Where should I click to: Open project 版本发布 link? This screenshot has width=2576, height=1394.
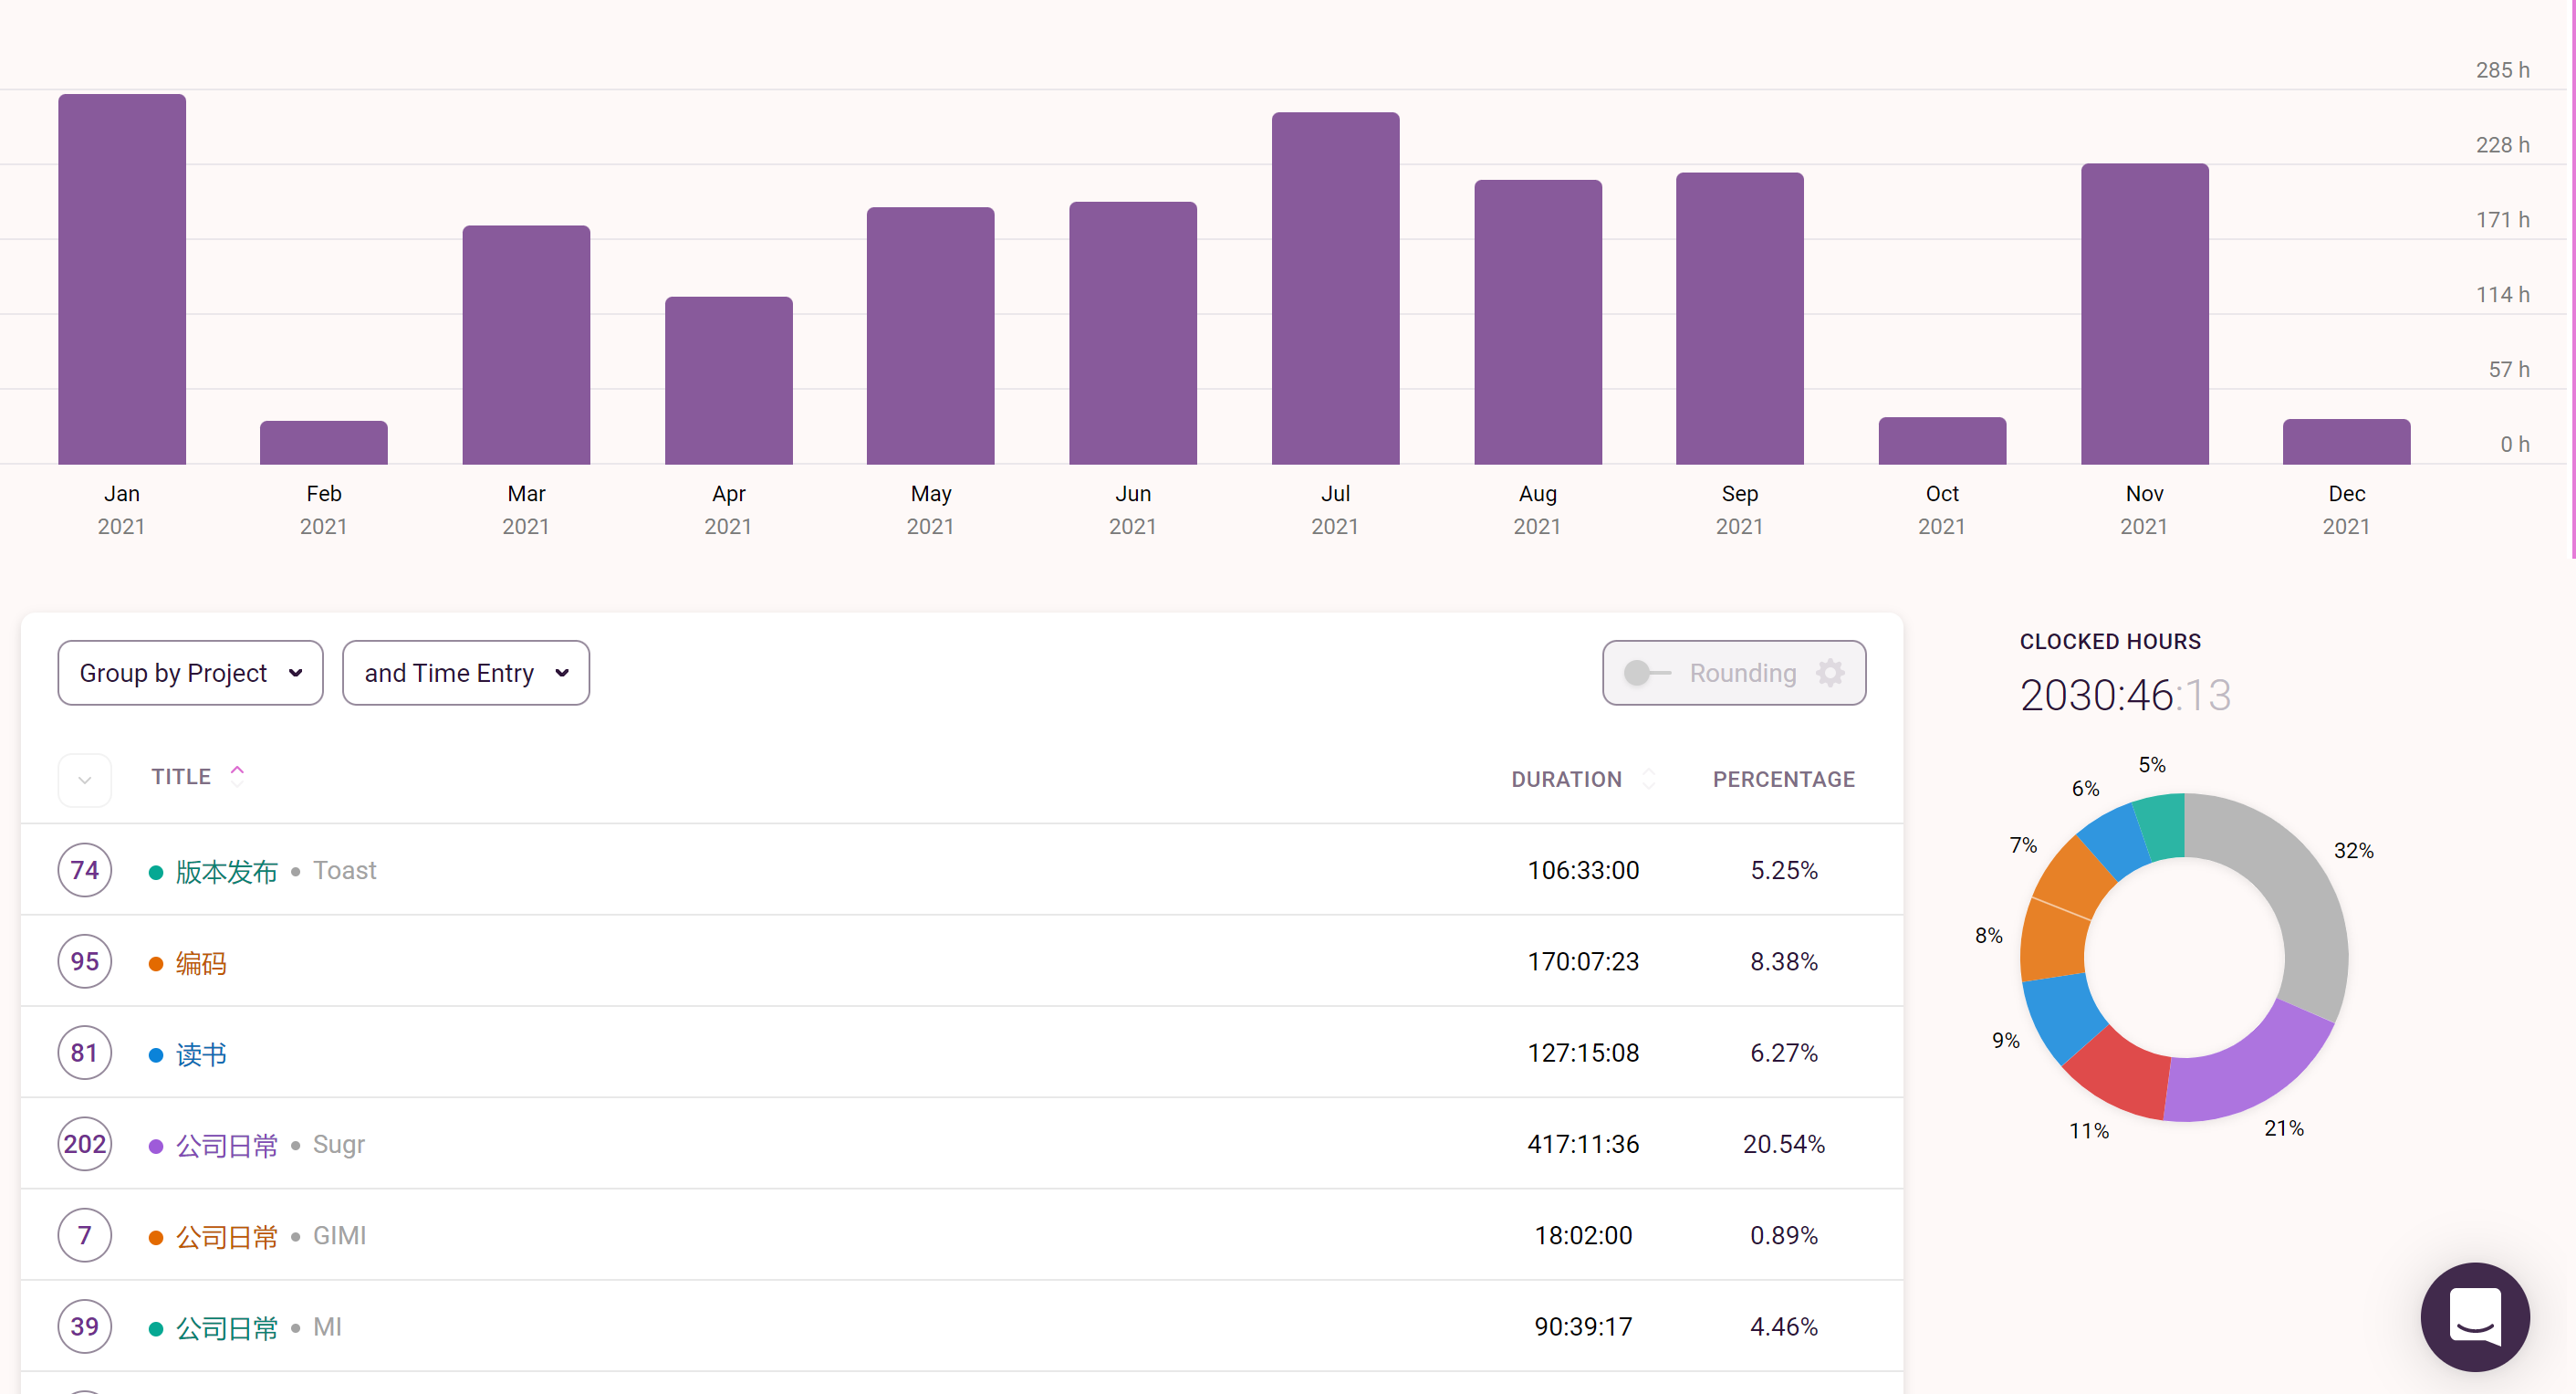click(x=227, y=871)
